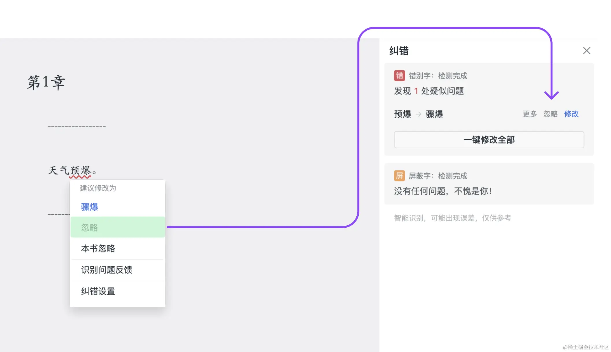Click the blue 修改 link
Viewport: 611px width, 352px height.
click(571, 114)
